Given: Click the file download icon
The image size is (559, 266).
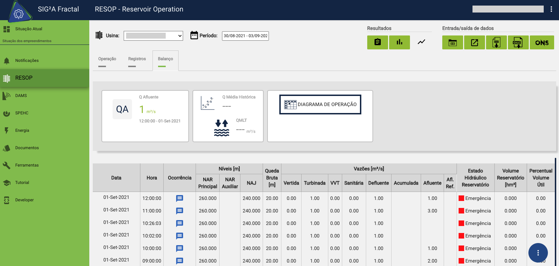Looking at the screenshot, I should tap(496, 43).
